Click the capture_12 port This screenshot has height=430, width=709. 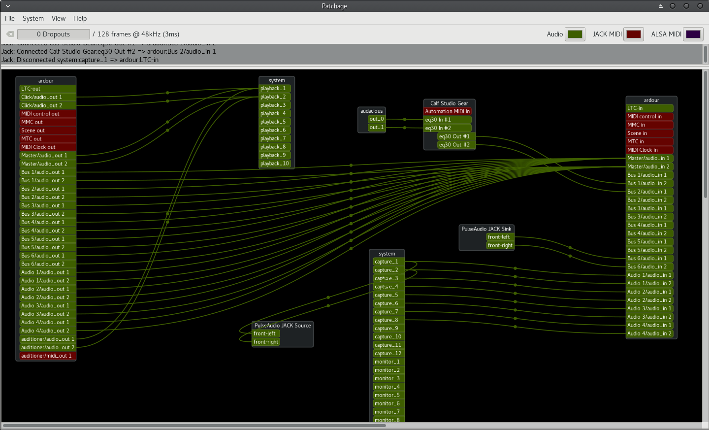[388, 354]
